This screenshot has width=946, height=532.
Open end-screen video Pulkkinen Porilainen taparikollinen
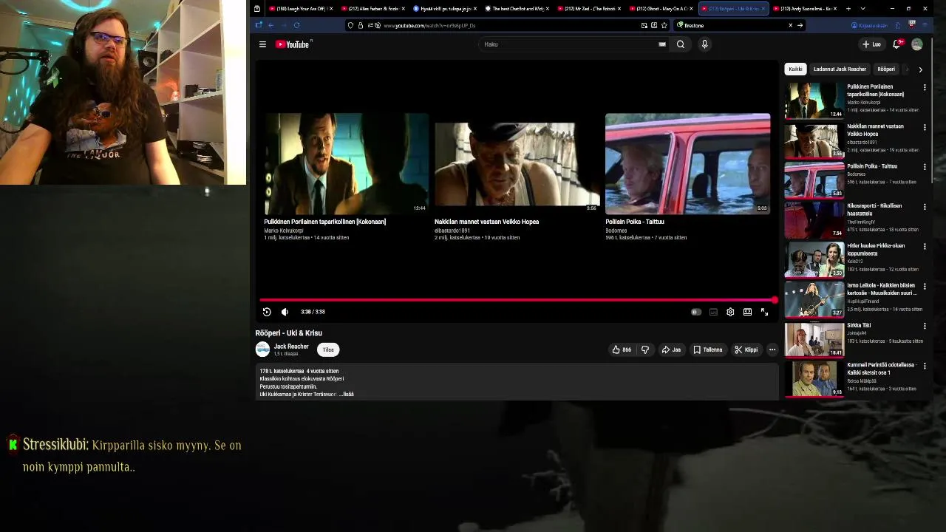[x=346, y=163]
